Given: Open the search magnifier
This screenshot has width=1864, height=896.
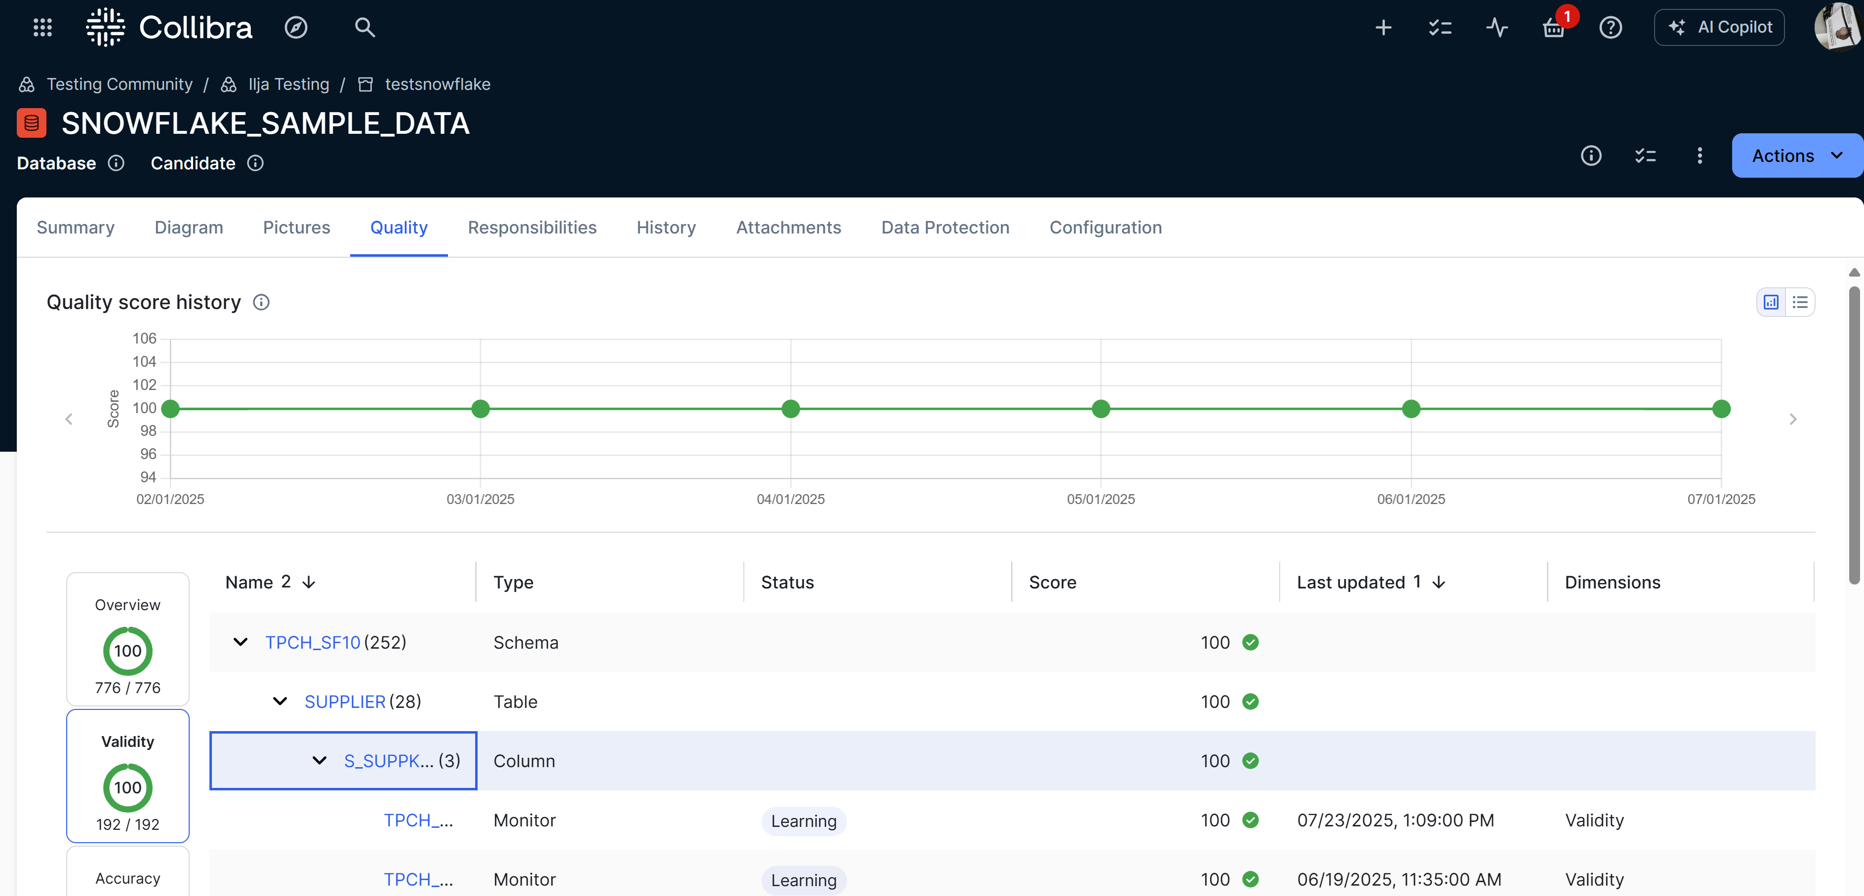Looking at the screenshot, I should (365, 28).
